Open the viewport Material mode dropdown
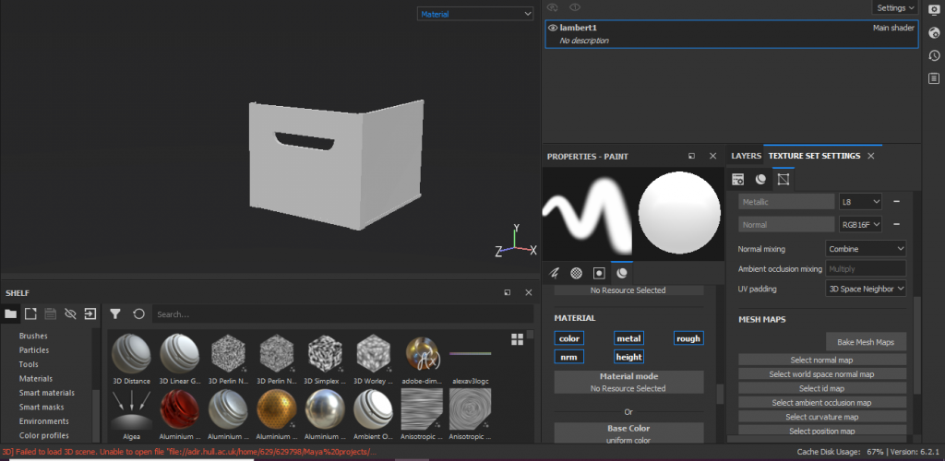 [x=475, y=14]
